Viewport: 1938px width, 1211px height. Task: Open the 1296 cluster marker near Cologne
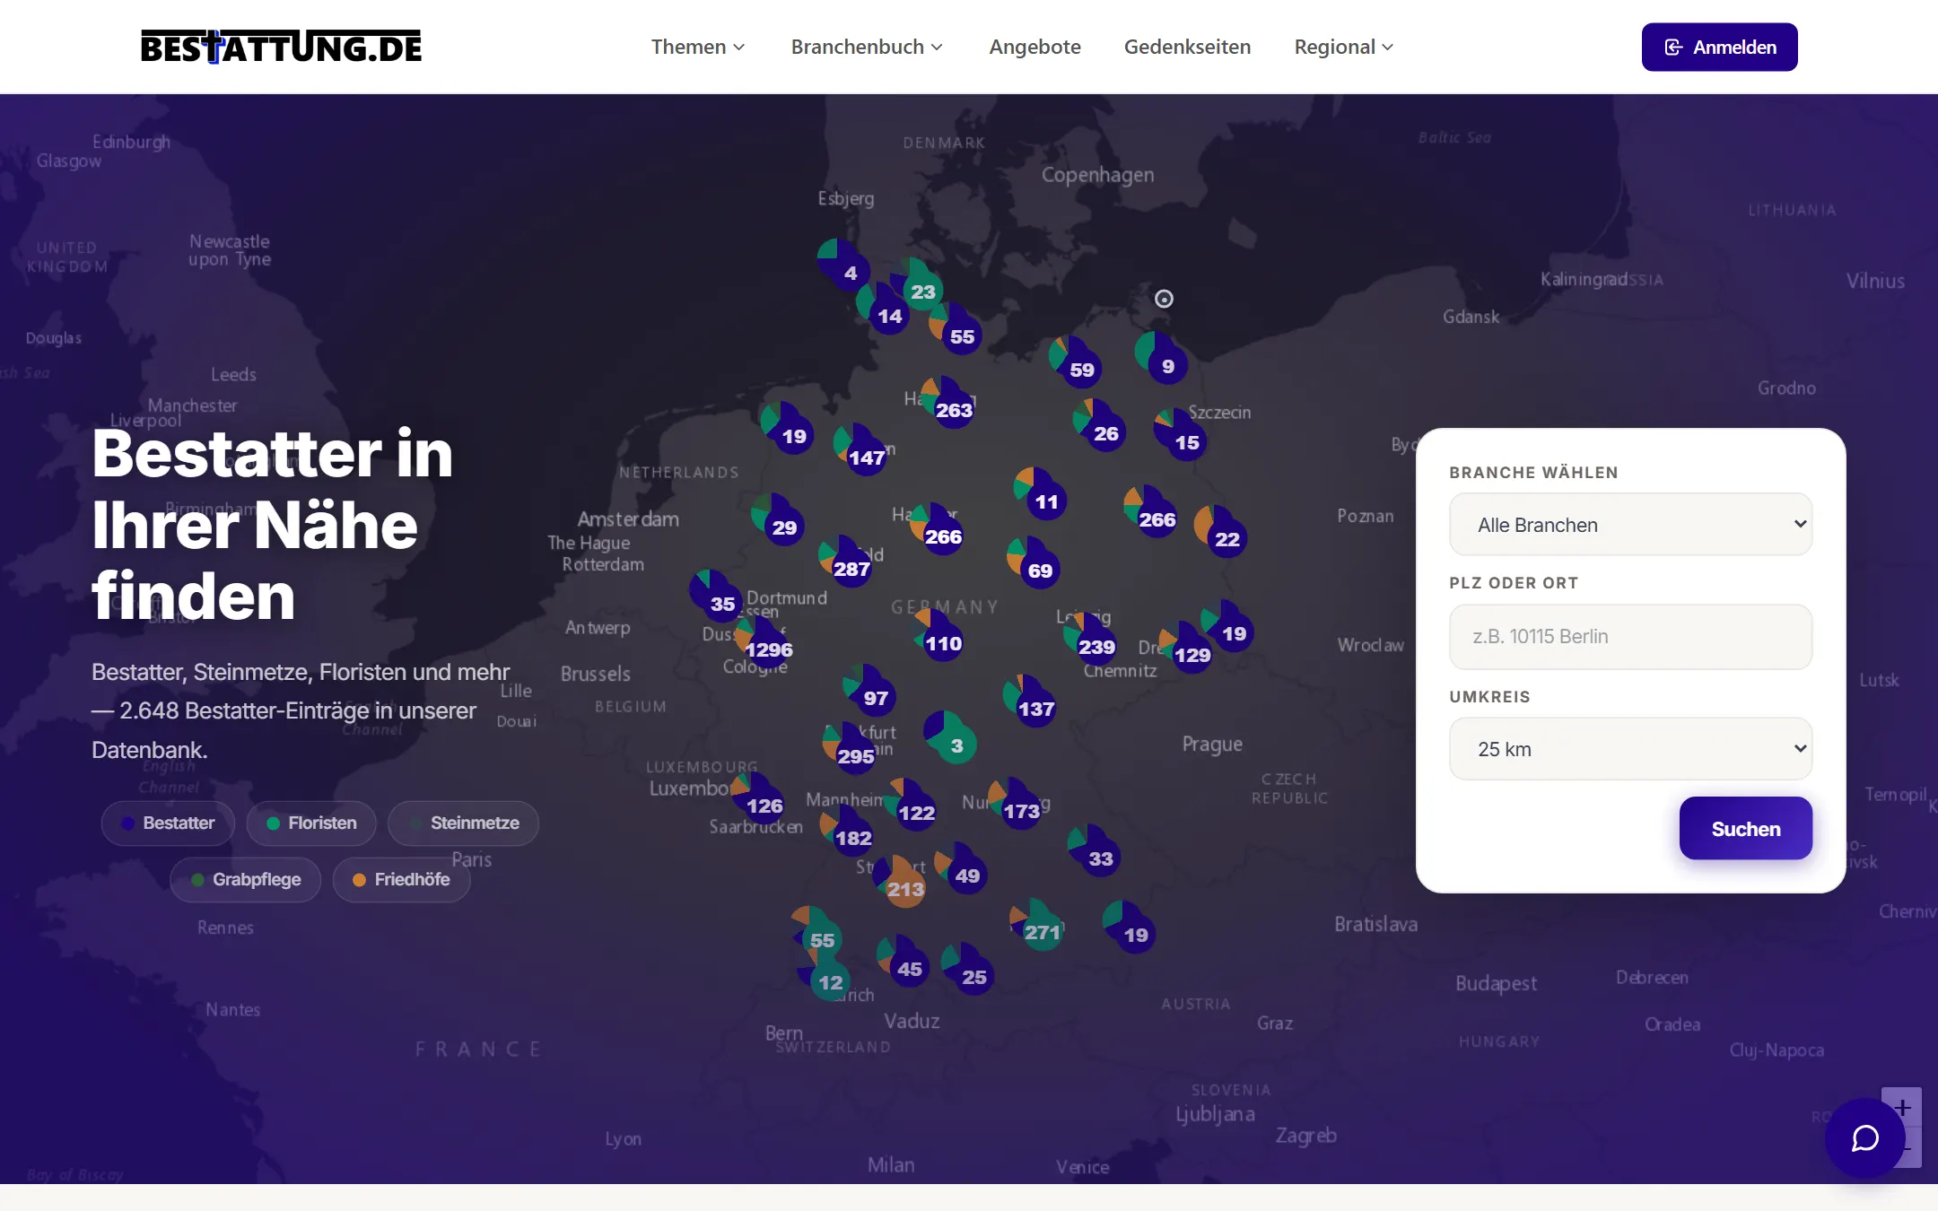pos(764,643)
